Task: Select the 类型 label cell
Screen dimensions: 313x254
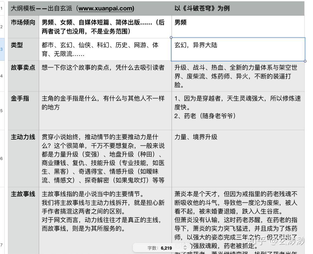Action: point(23,49)
